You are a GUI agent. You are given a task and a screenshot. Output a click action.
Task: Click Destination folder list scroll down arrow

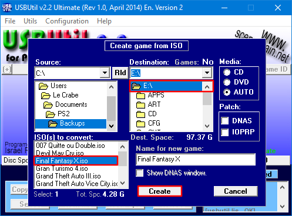[207, 126]
